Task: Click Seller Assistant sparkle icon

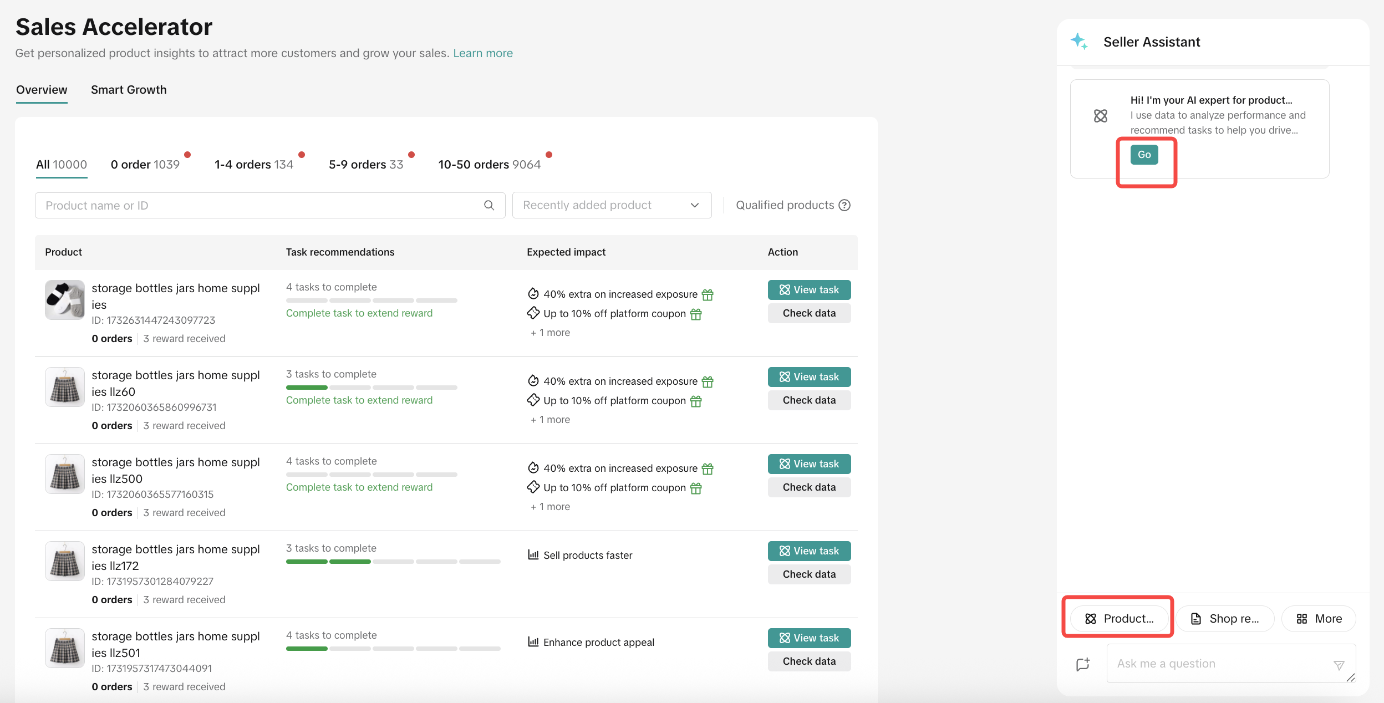Action: pos(1079,42)
